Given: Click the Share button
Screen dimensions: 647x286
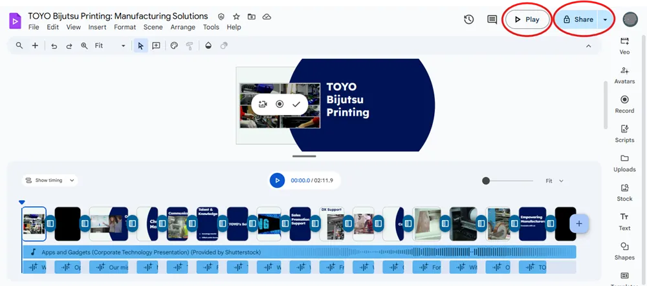Looking at the screenshot, I should (577, 19).
